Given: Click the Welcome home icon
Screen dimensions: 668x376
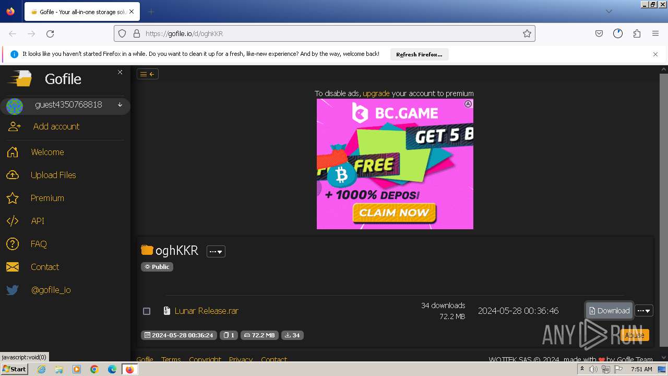Looking at the screenshot, I should pyautogui.click(x=13, y=152).
